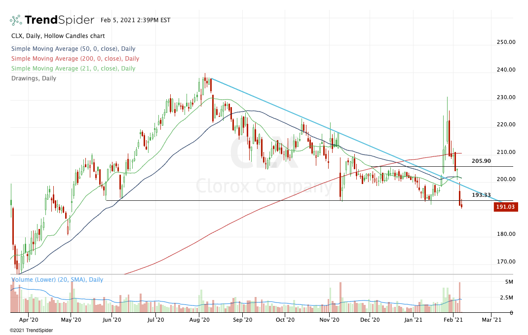The width and height of the screenshot is (528, 335).
Task: Click the Jun '20 date axis label
Action: point(112,320)
